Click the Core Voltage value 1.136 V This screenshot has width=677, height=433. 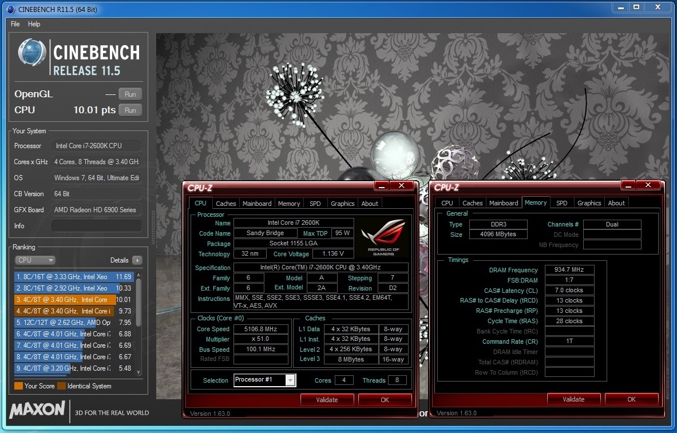(333, 254)
